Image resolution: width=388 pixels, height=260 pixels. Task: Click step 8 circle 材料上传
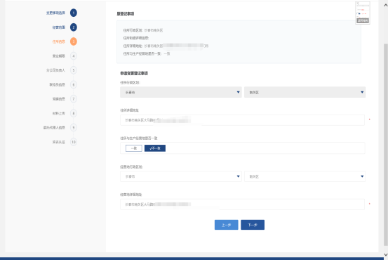74,113
